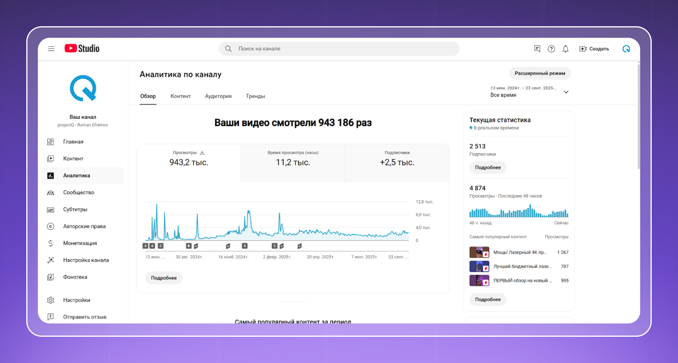
Task: Switch to the Аудитория tab
Action: [x=218, y=96]
